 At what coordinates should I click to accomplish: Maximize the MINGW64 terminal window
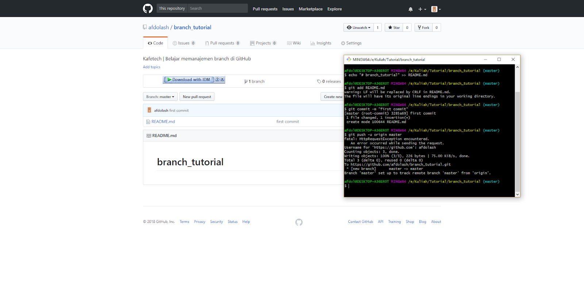pos(499,59)
